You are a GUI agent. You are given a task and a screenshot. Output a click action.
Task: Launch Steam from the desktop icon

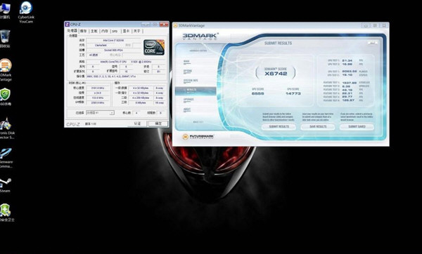(5, 185)
